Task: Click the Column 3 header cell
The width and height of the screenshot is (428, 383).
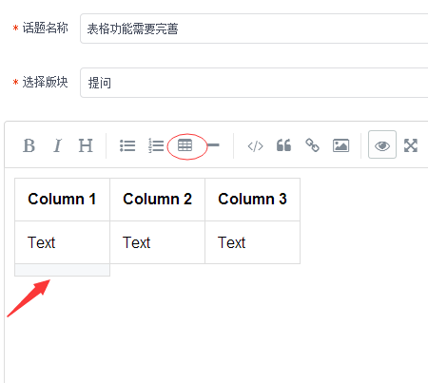Action: [252, 200]
